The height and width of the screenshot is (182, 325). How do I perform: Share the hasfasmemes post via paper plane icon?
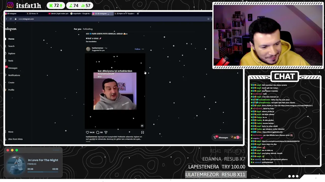click(x=106, y=132)
